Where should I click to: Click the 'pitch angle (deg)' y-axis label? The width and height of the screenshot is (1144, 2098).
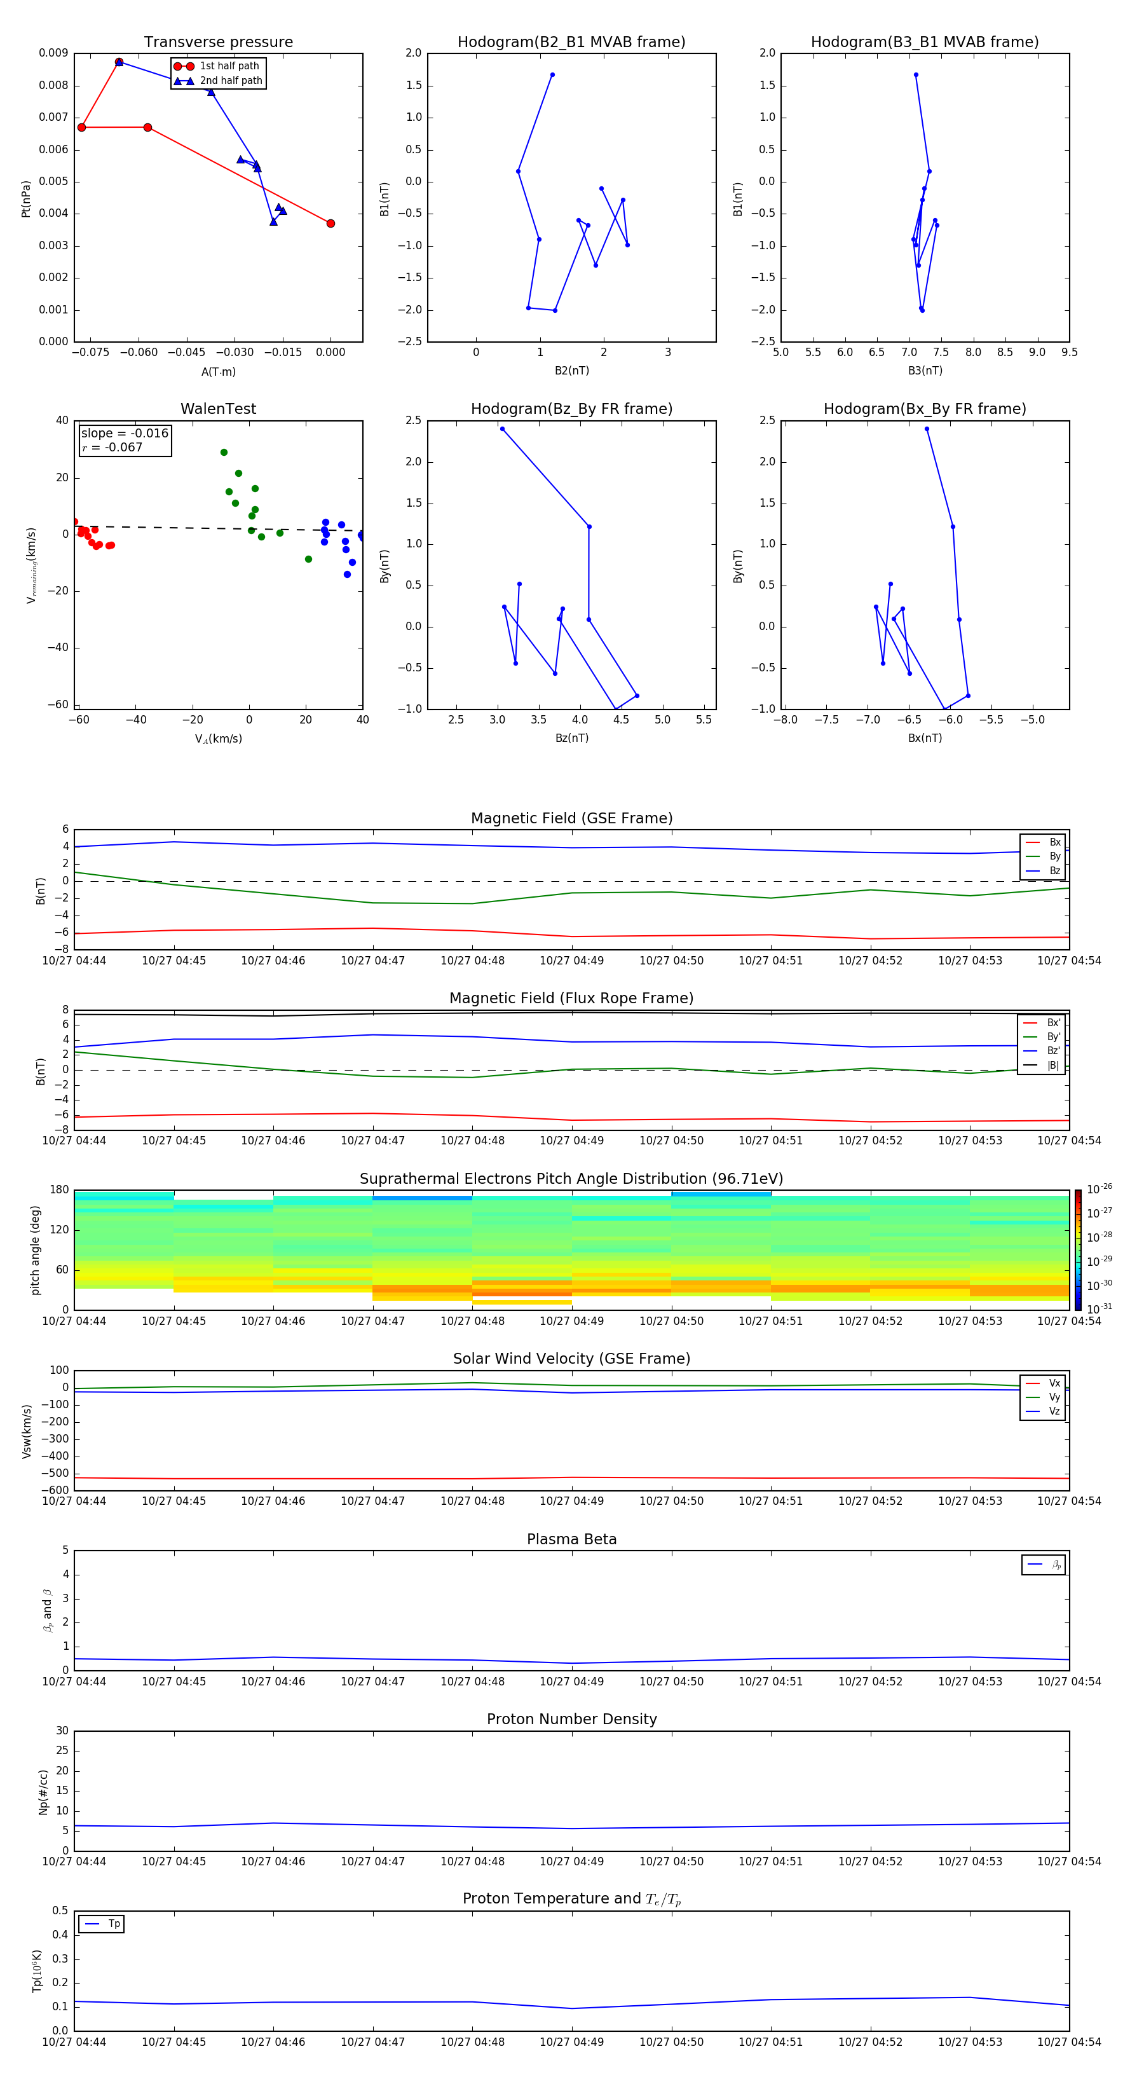[x=35, y=1250]
